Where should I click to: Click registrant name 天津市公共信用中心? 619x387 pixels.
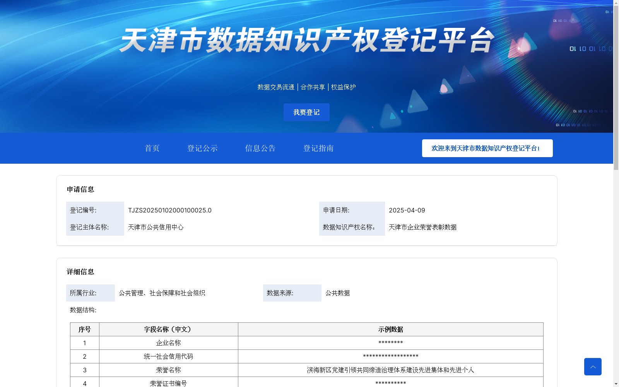tap(156, 227)
